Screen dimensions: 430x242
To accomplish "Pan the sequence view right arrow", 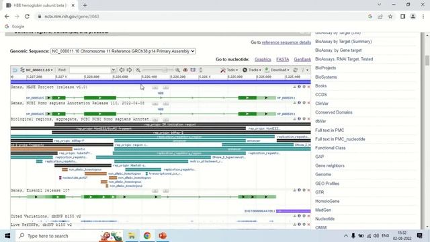I will tap(129, 70).
